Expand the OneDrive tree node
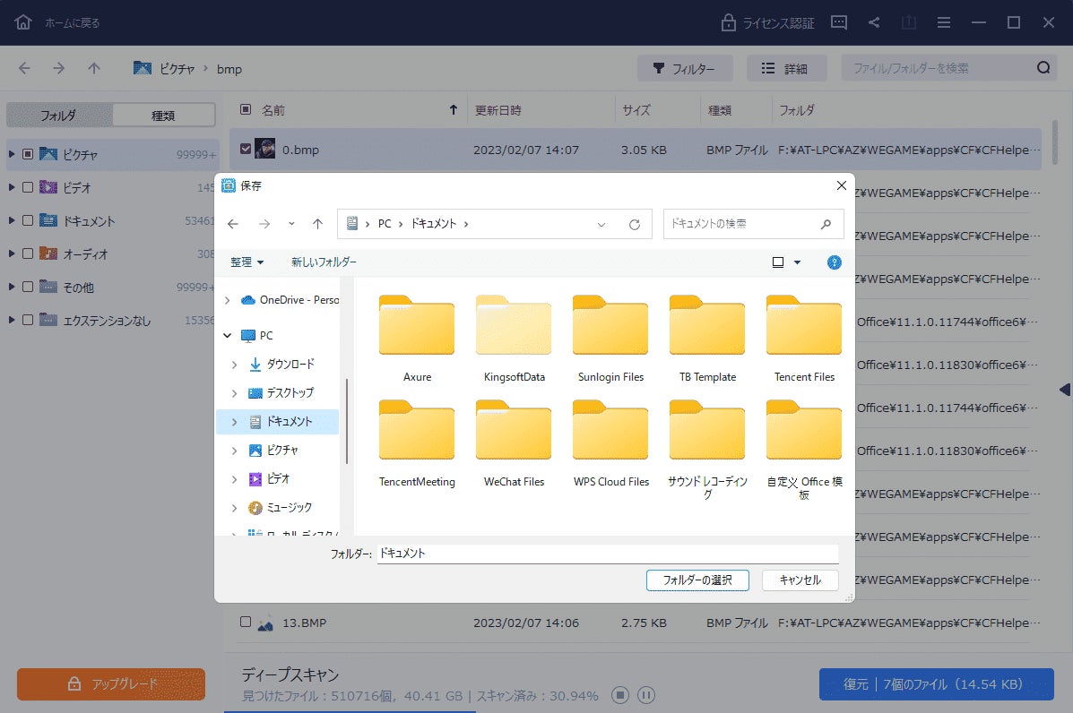This screenshot has height=713, width=1073. point(227,300)
